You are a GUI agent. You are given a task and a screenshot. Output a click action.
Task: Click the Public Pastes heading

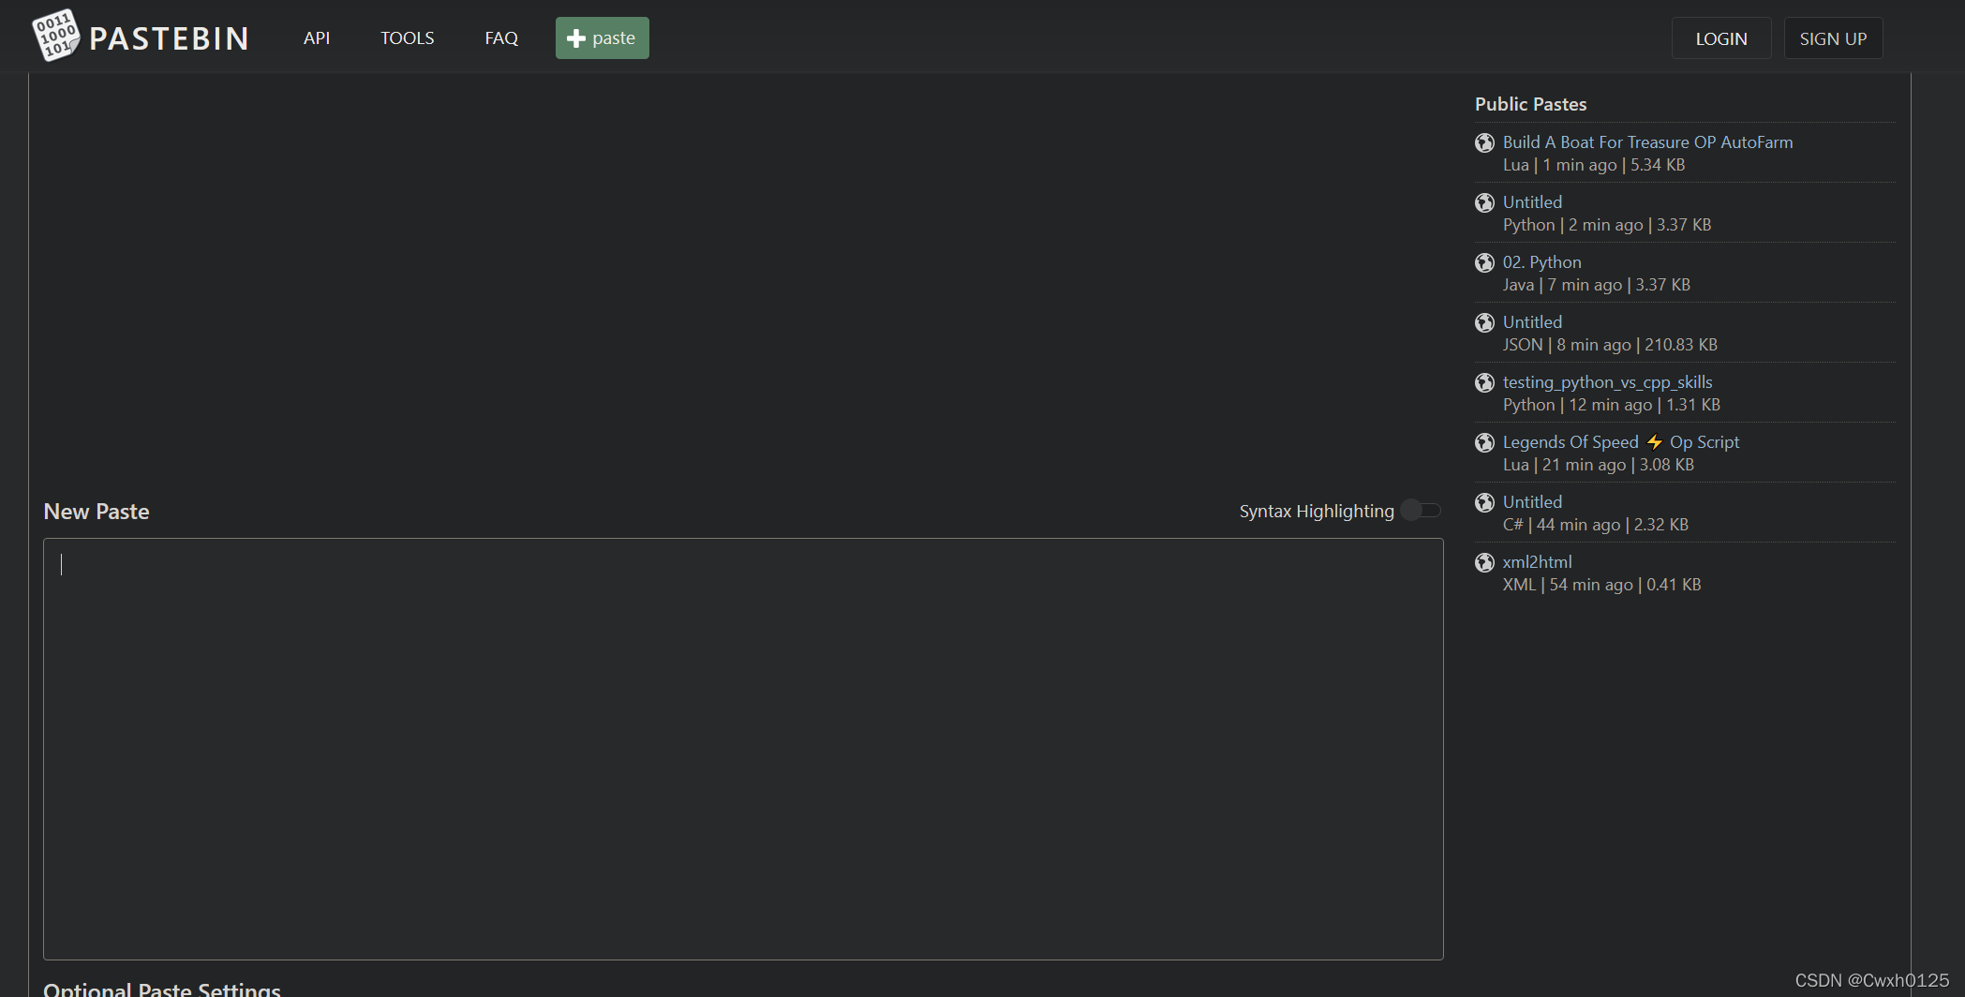pyautogui.click(x=1530, y=104)
